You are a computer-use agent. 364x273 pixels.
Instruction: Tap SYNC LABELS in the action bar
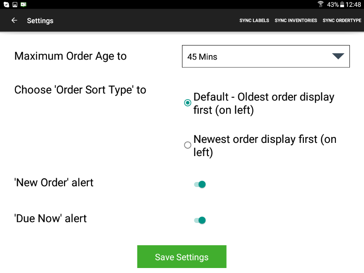tap(254, 20)
